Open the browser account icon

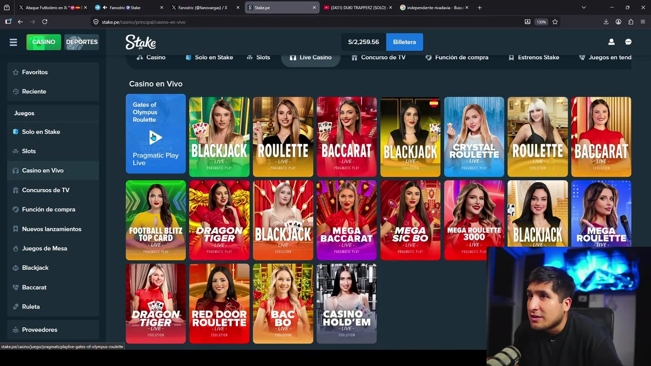(x=618, y=22)
